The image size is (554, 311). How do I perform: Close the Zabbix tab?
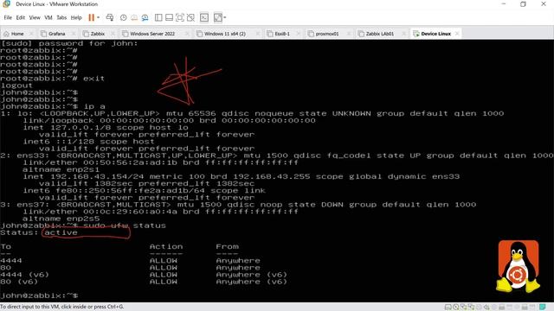(113, 34)
